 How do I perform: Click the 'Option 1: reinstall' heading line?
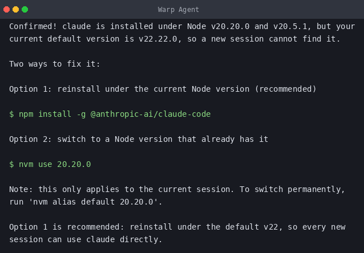(x=163, y=89)
